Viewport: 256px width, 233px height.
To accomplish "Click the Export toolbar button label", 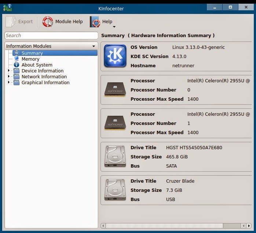I will tap(25, 21).
